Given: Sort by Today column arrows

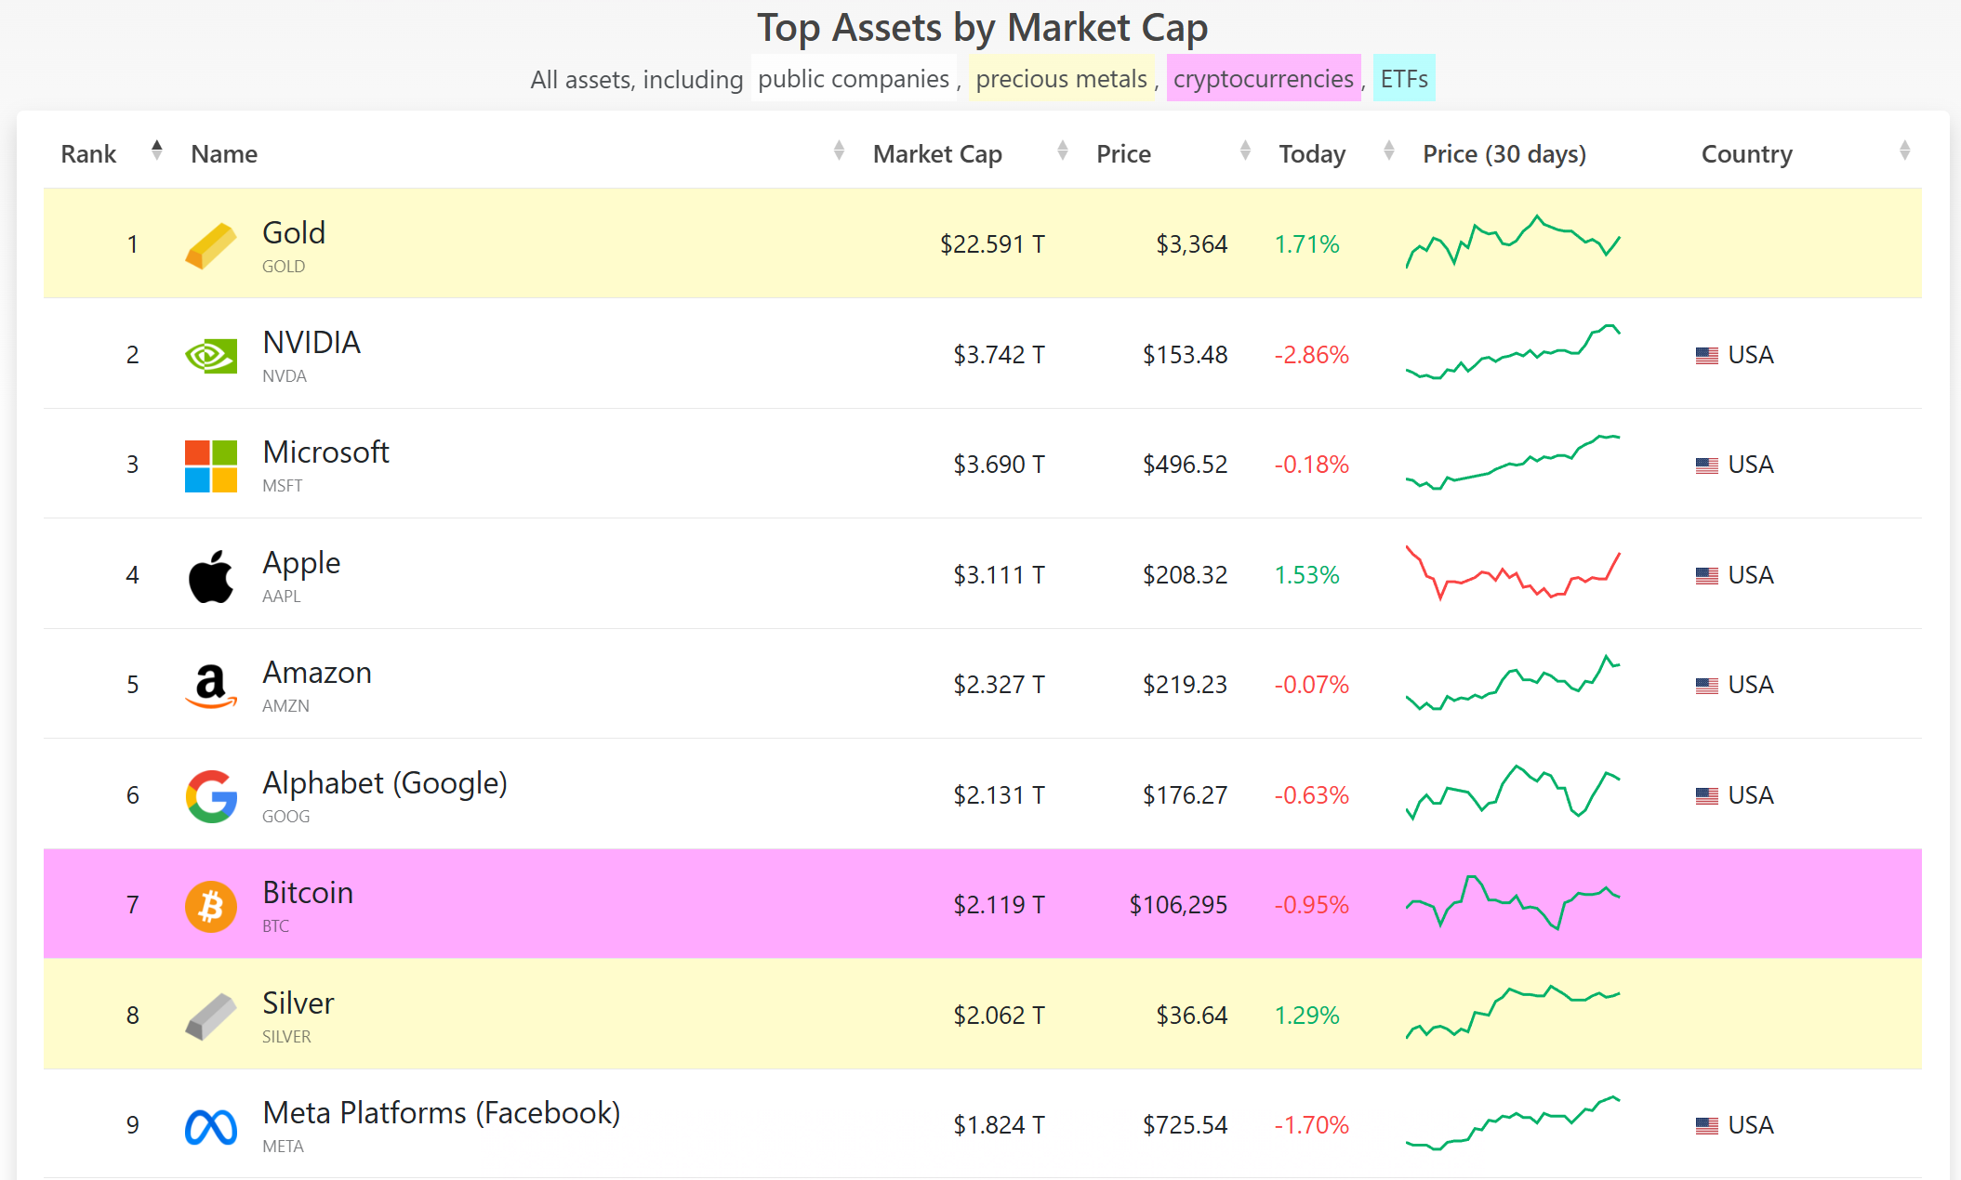Looking at the screenshot, I should [1389, 151].
